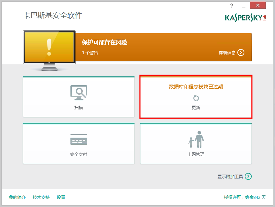
Task: Open the 安全支付 credit card icon
Action: click(79, 139)
